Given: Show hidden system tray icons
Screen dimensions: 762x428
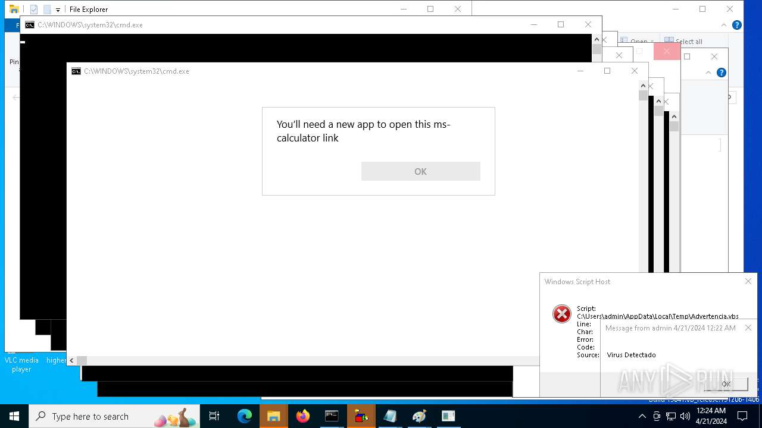Looking at the screenshot, I should 642,416.
